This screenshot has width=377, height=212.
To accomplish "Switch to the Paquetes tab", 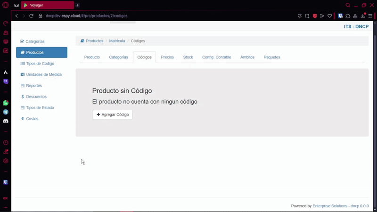I will coord(272,57).
